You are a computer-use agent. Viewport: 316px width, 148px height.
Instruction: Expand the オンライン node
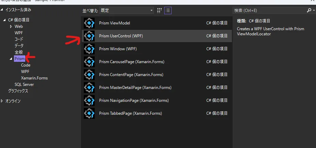click(2, 101)
